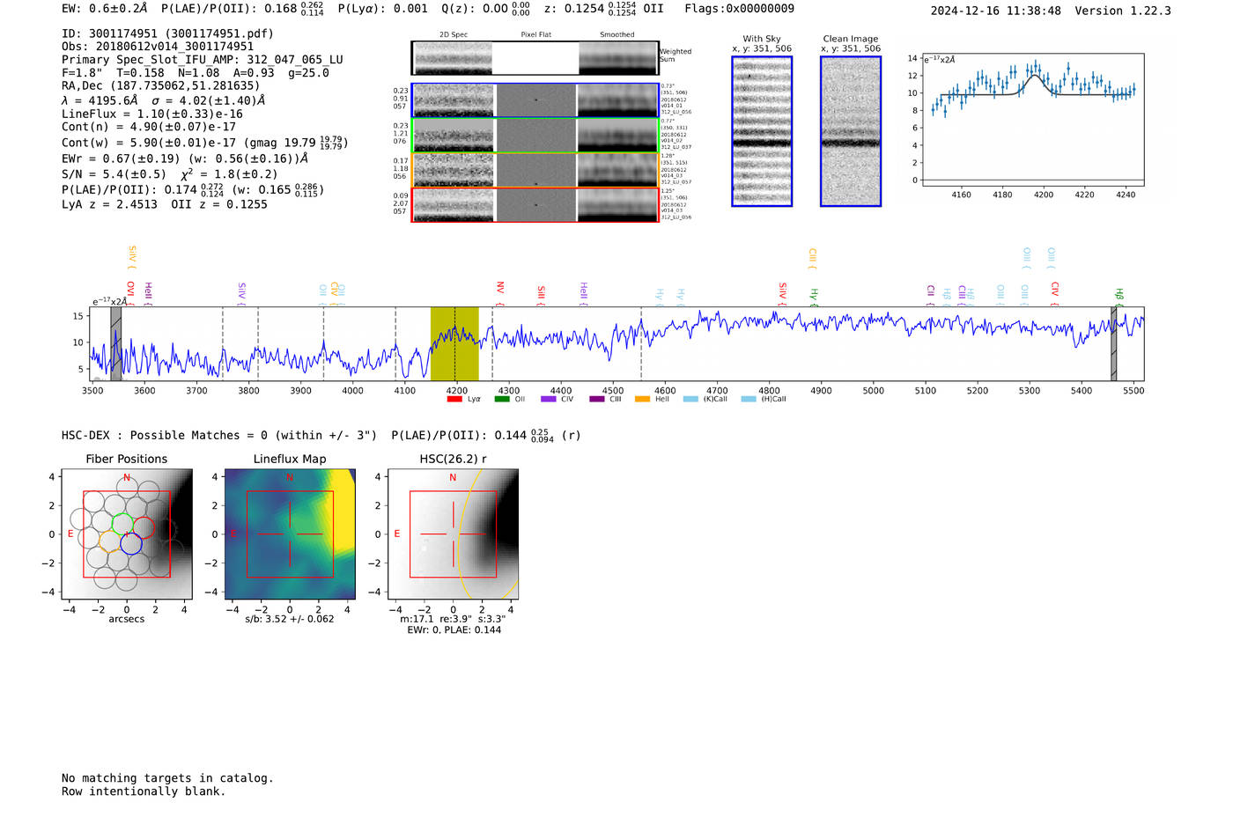The height and width of the screenshot is (839, 1233).
Task: Click 'No matching targets in catalog.' text
Action: coord(167,778)
